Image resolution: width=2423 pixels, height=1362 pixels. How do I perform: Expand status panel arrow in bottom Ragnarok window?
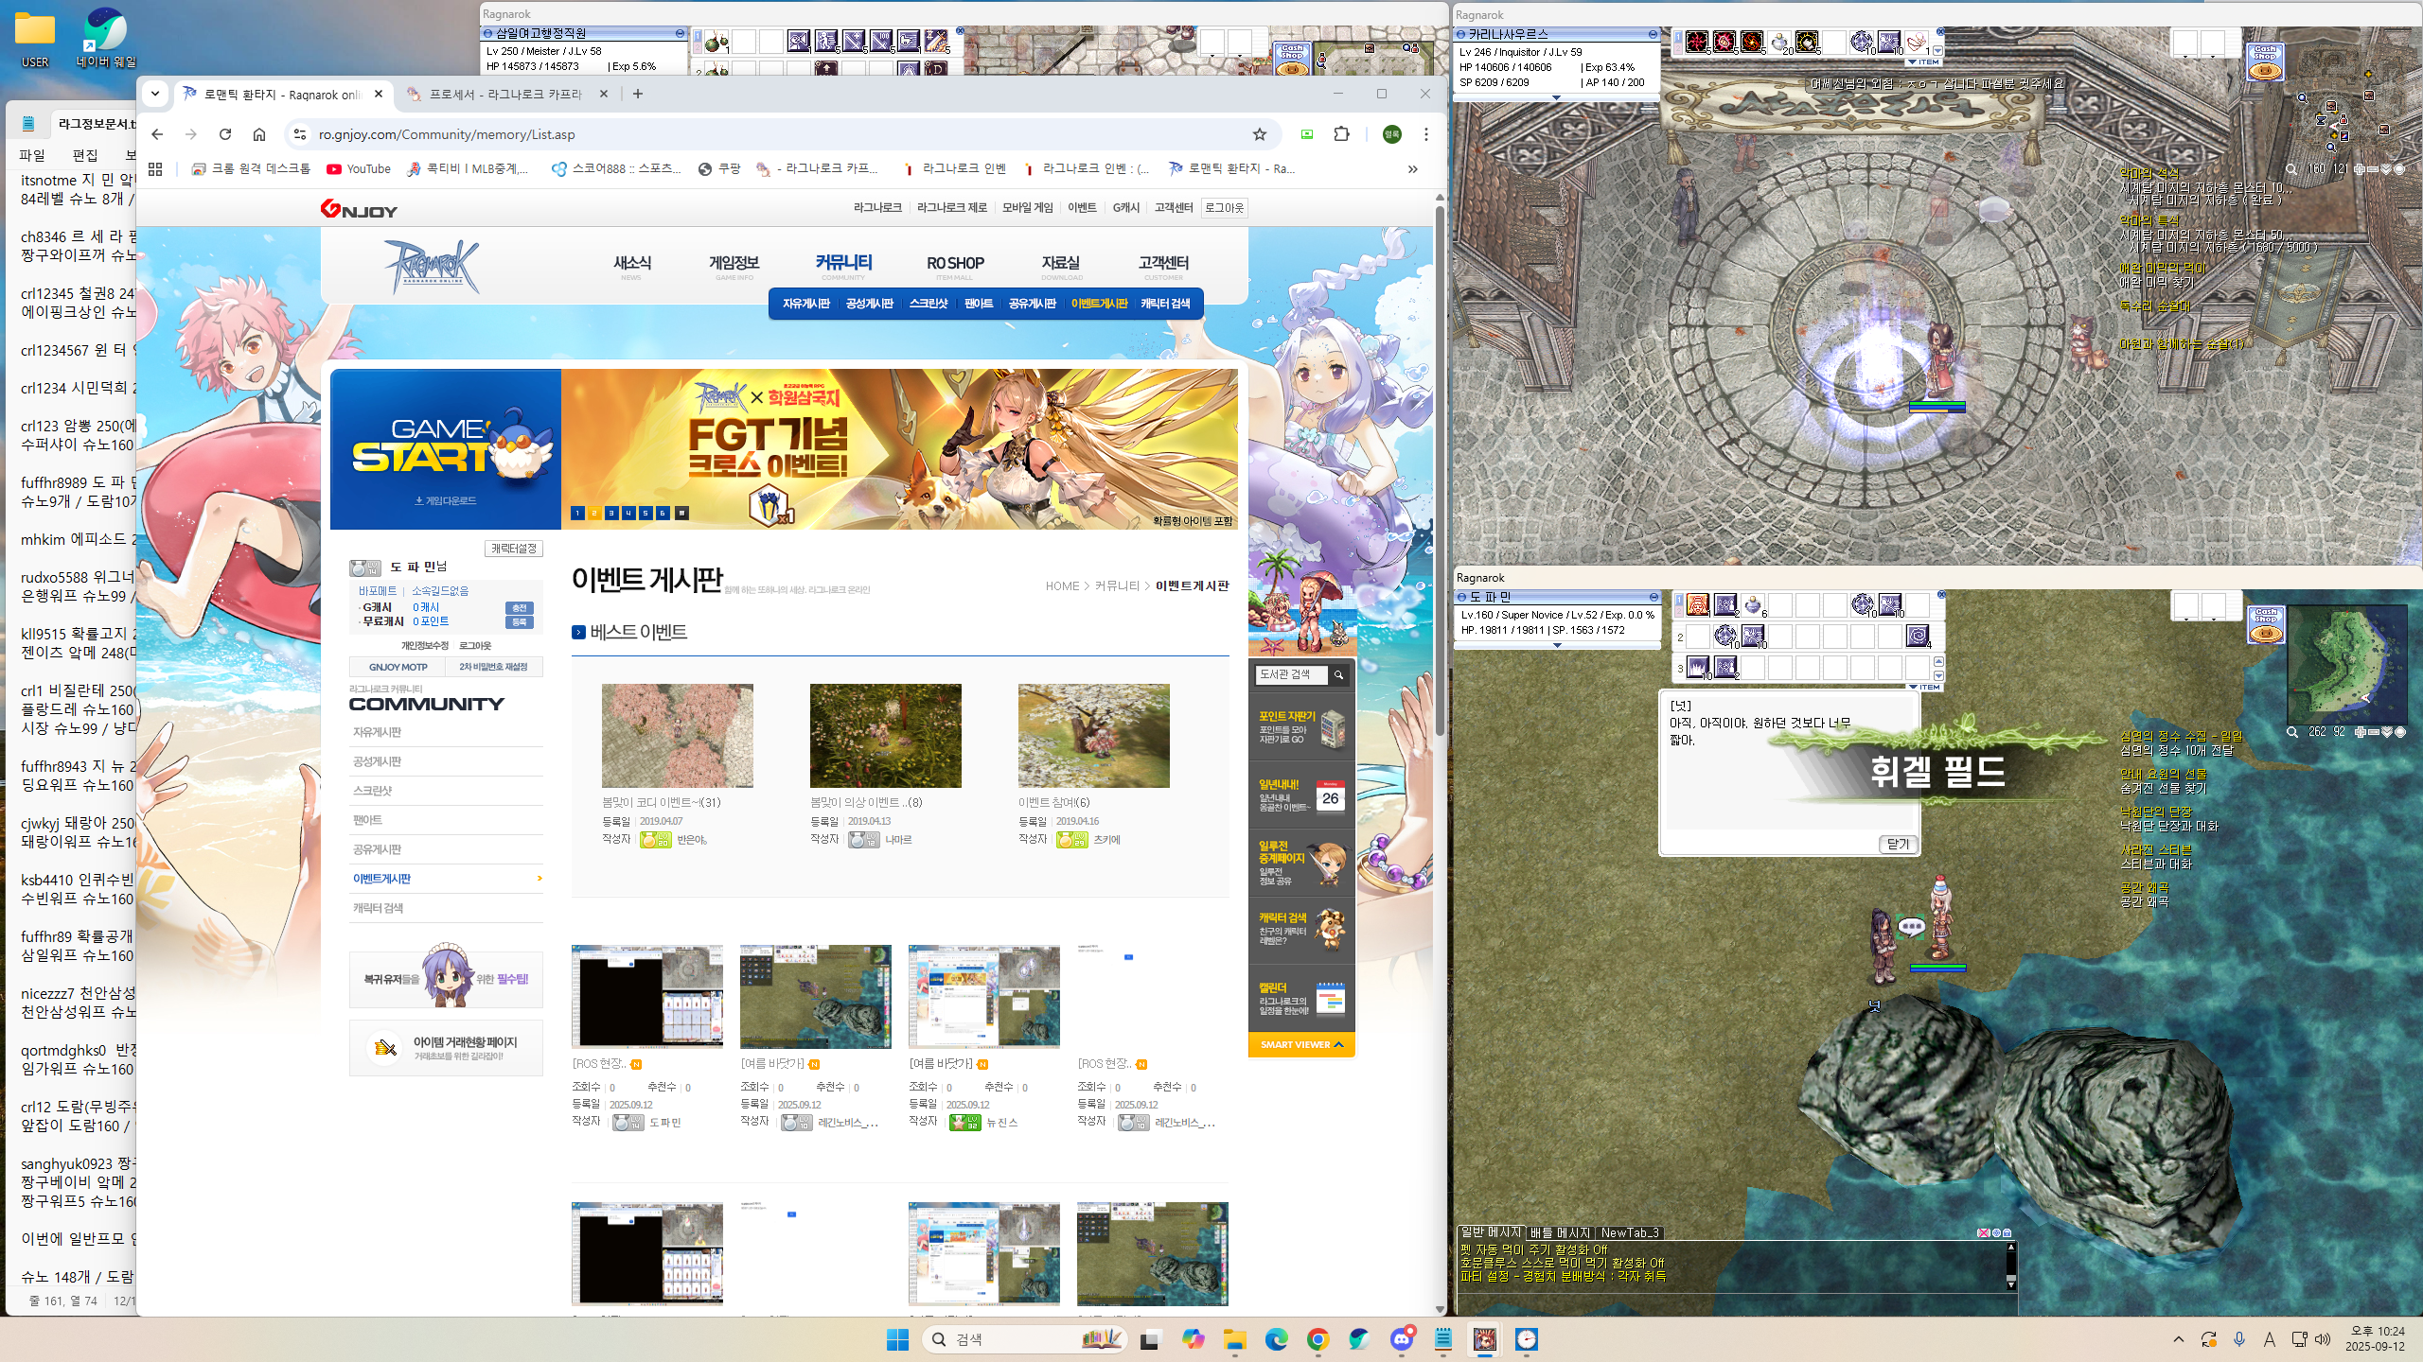pos(1557,645)
